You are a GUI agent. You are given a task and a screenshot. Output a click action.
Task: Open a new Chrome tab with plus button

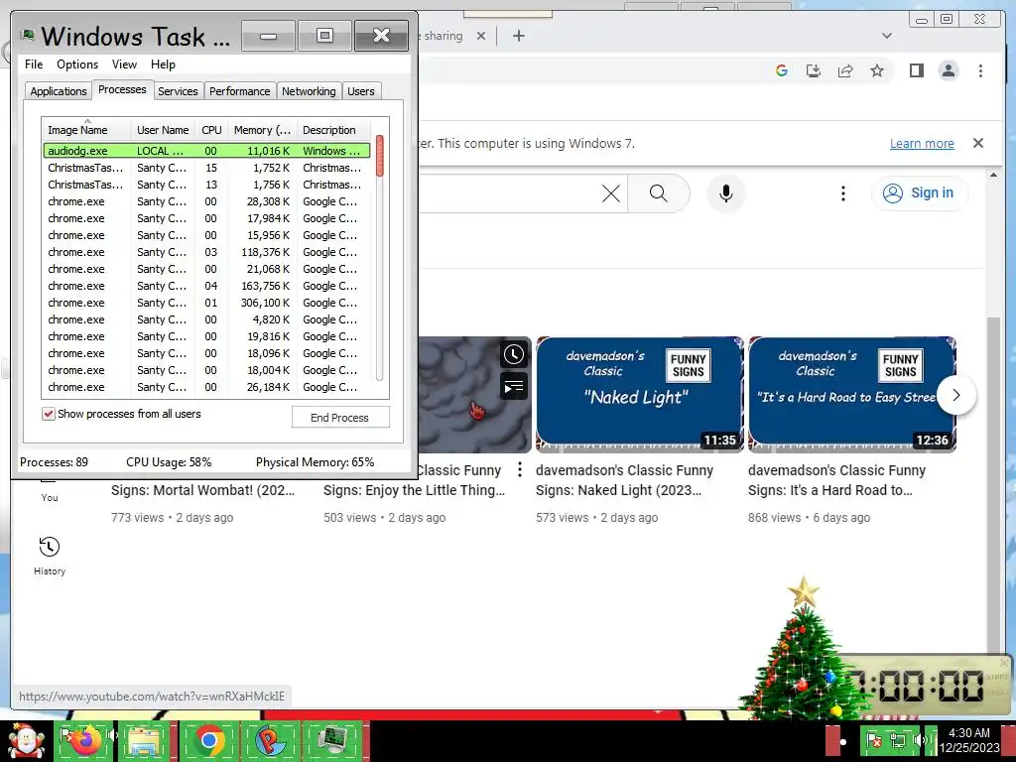tap(518, 37)
